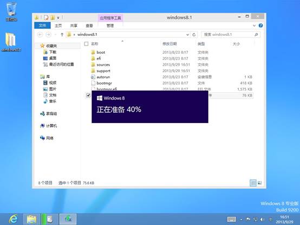The image size is (300, 225).
Task: Click Libraries in navigation pane
Action: coord(48,76)
